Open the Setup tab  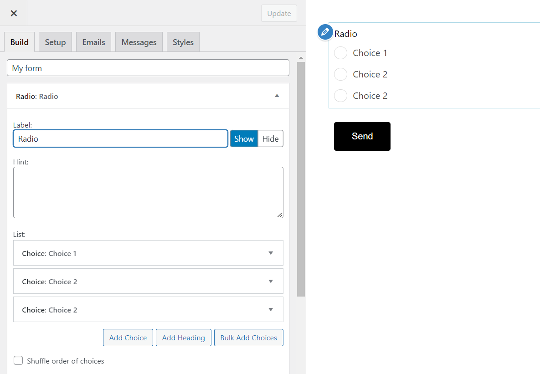coord(55,42)
